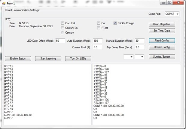Click the Trip Delay Time field showing 3.0
186x129 pixels.
tap(140, 47)
